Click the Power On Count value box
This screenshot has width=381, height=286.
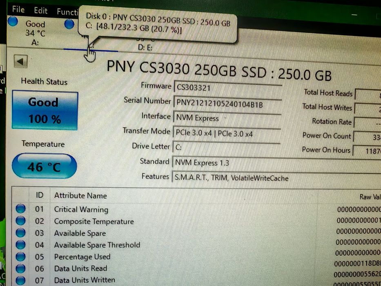click(x=367, y=137)
